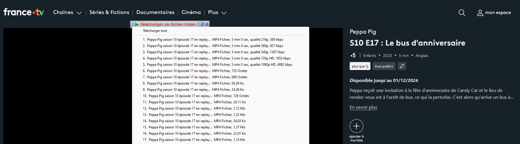Select download item 8, 95,09 Ko
Image resolution: width=520 pixels, height=144 pixels.
tap(220, 83)
